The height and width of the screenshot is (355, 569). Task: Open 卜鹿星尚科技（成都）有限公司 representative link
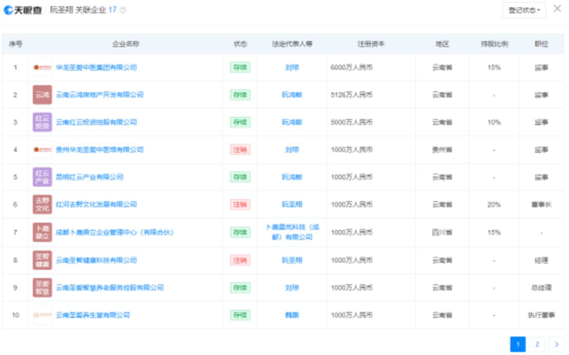pyautogui.click(x=292, y=232)
